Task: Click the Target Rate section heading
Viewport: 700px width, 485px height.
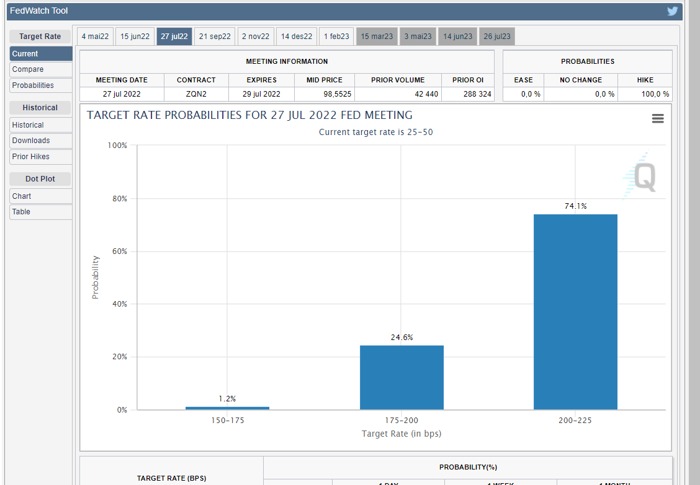Action: [x=40, y=37]
